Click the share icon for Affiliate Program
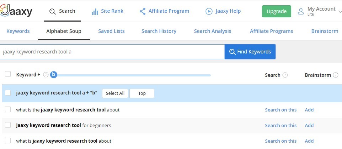This screenshot has width=342, height=149. [x=143, y=11]
